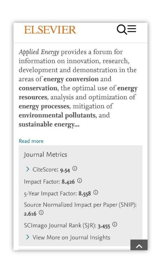Click the back-to-top arrow button
The height and width of the screenshot is (273, 161).
(139, 245)
